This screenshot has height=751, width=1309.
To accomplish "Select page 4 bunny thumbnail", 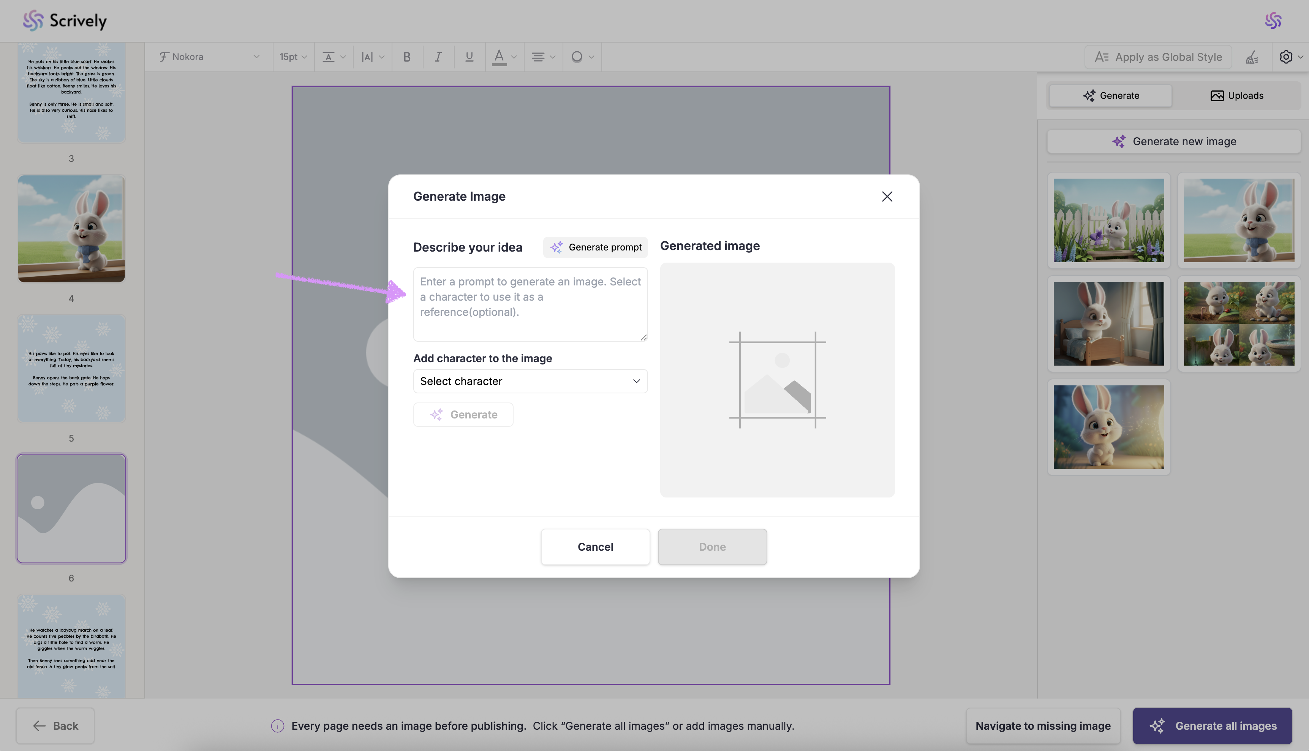I will click(71, 228).
